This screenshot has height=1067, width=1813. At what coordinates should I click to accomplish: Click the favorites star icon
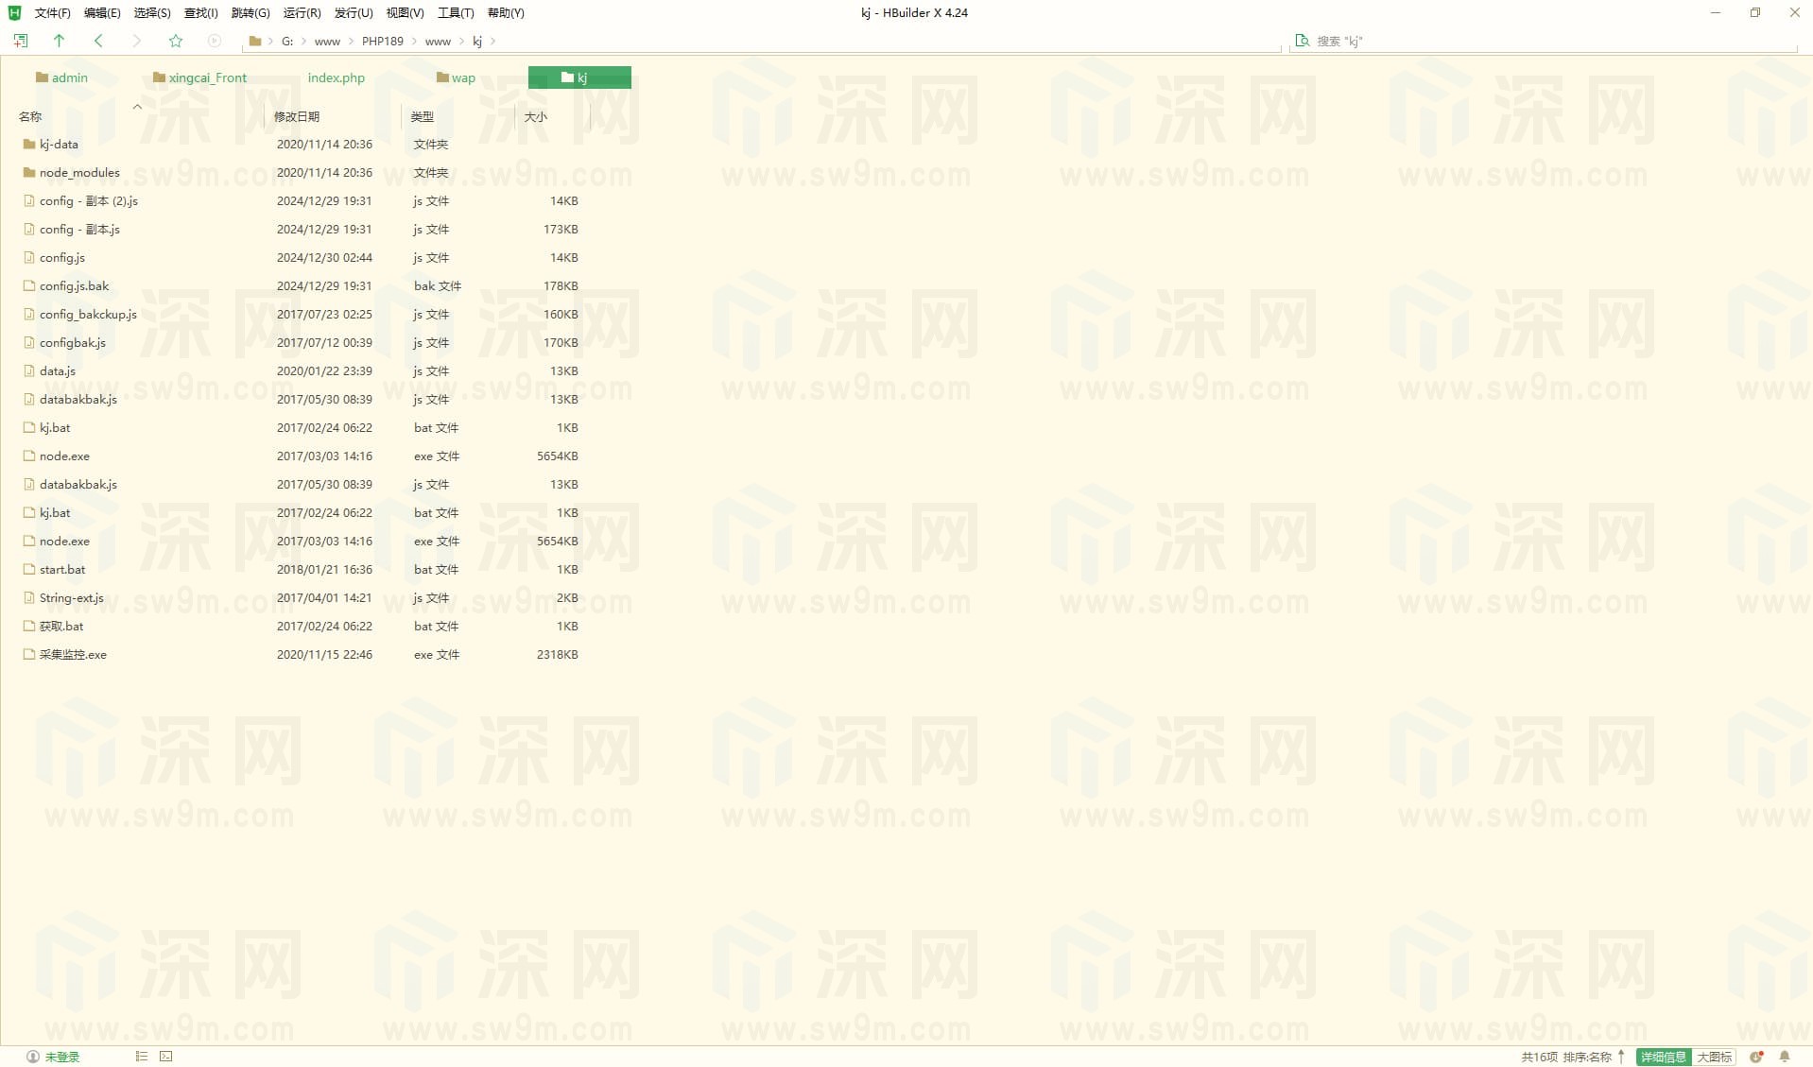(x=175, y=41)
